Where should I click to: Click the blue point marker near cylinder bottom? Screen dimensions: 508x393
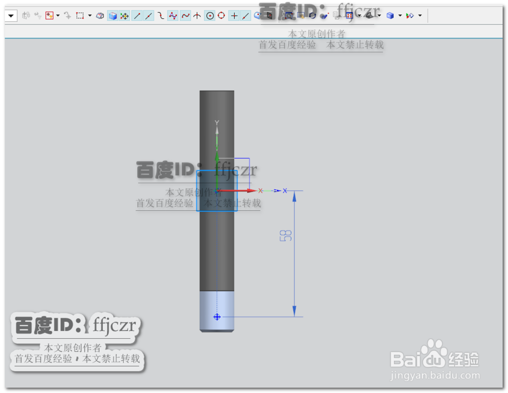click(x=217, y=317)
